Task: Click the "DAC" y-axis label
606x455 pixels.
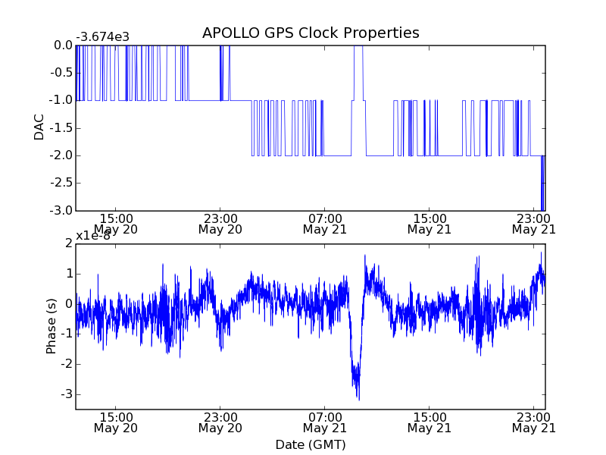Action: [39, 127]
